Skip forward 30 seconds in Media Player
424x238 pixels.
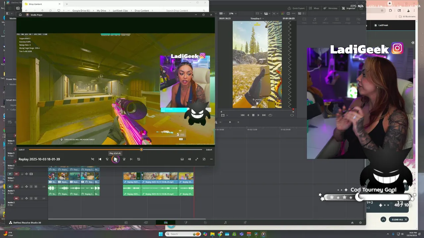pos(124,159)
